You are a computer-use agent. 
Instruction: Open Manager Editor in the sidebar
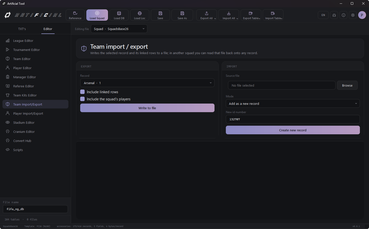click(x=35, y=77)
